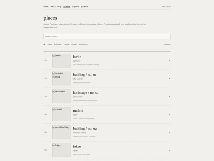Select the archive navigation item
This screenshot has height=161, width=214.
pos(67,7)
